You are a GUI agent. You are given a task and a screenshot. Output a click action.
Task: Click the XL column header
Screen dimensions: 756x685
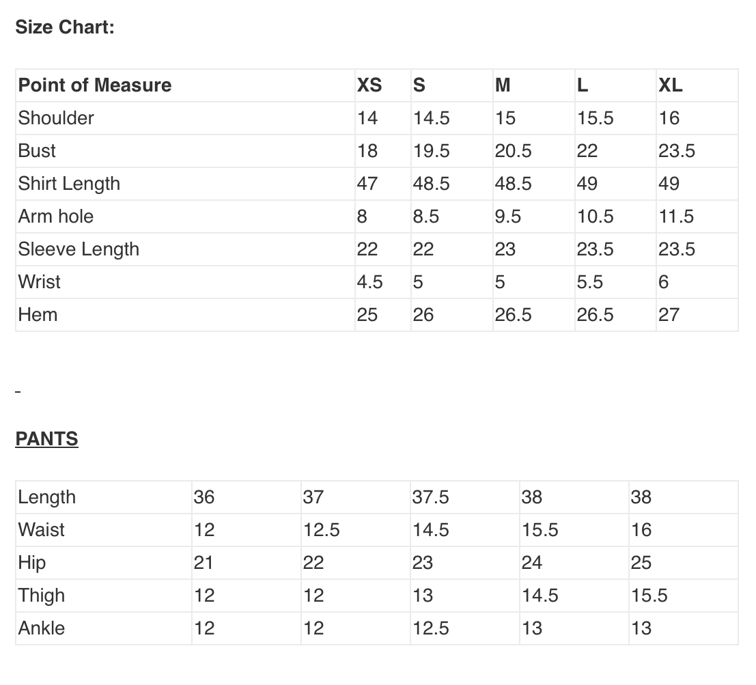tap(670, 85)
